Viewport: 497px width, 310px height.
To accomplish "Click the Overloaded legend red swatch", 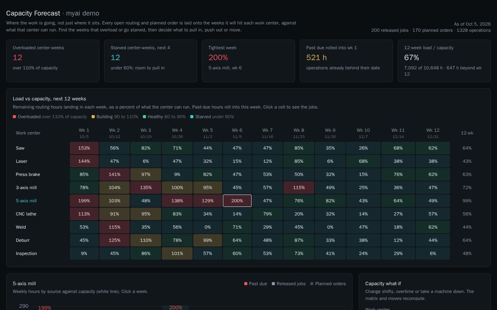I will click(14, 117).
